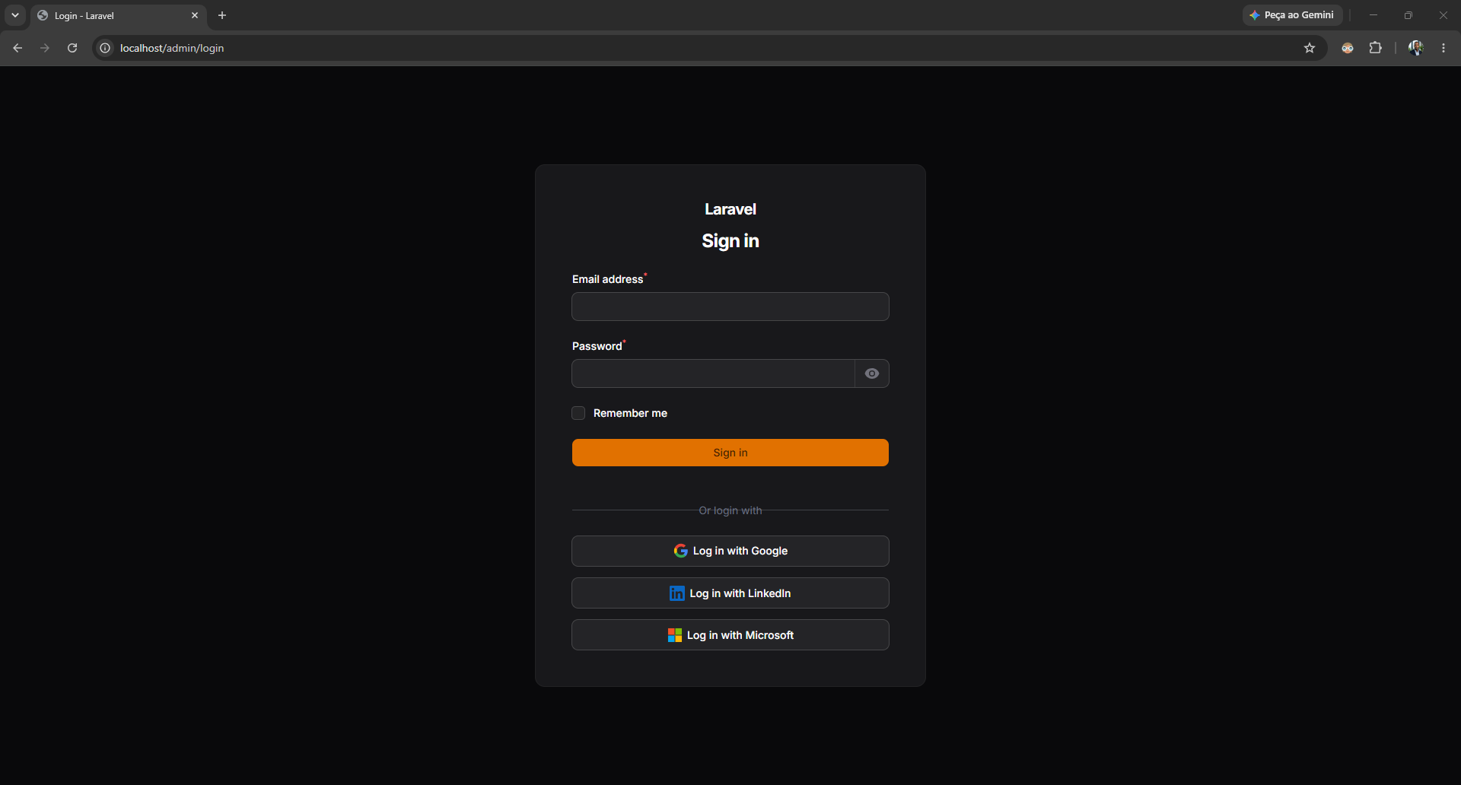The width and height of the screenshot is (1461, 785).
Task: Tick the Remember me checkbox
Action: (x=578, y=413)
